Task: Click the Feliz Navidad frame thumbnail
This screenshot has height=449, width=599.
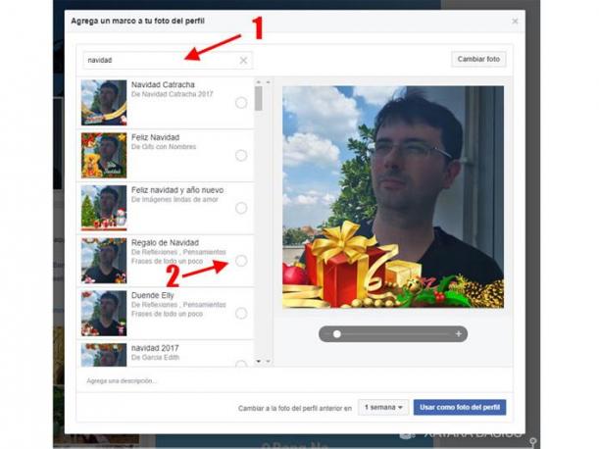Action: click(104, 155)
